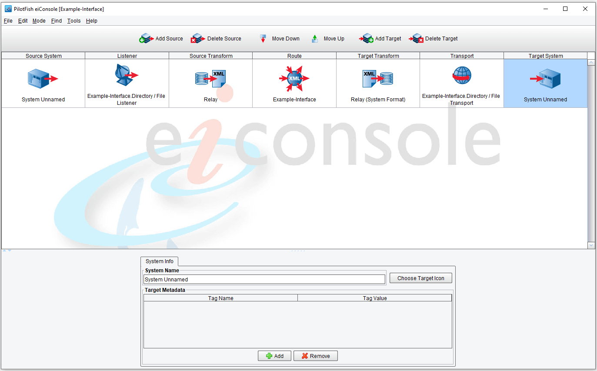Click the System Name input field
Viewport: 597px width, 371px height.
click(264, 280)
